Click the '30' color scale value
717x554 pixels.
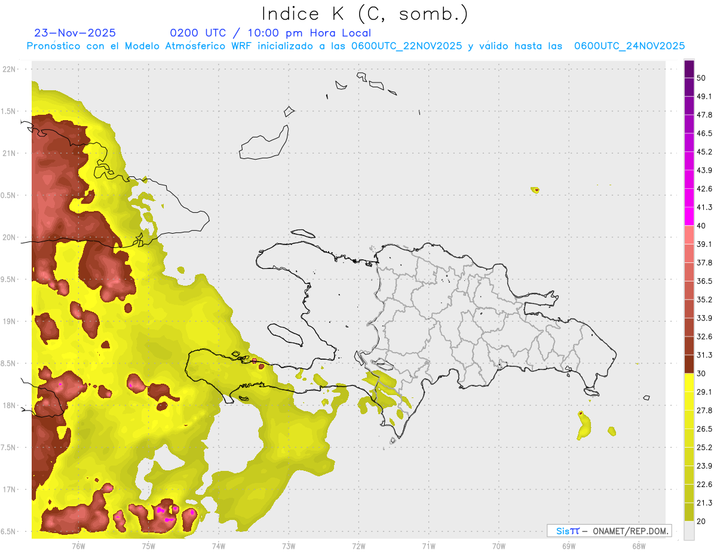coord(701,374)
